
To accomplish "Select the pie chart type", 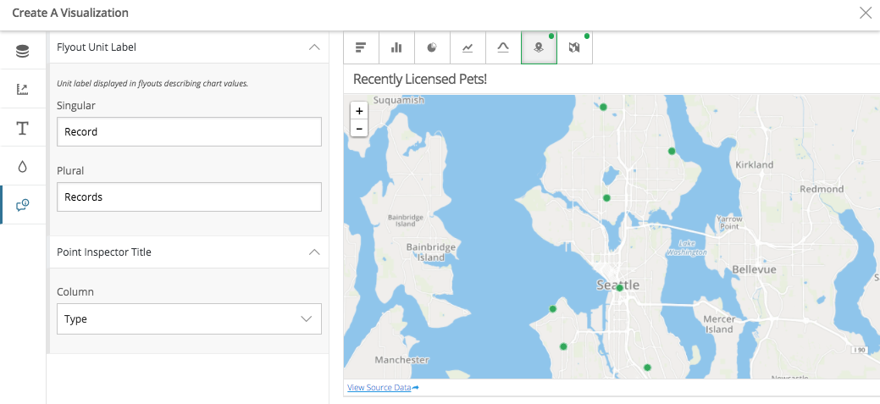I will [x=432, y=47].
